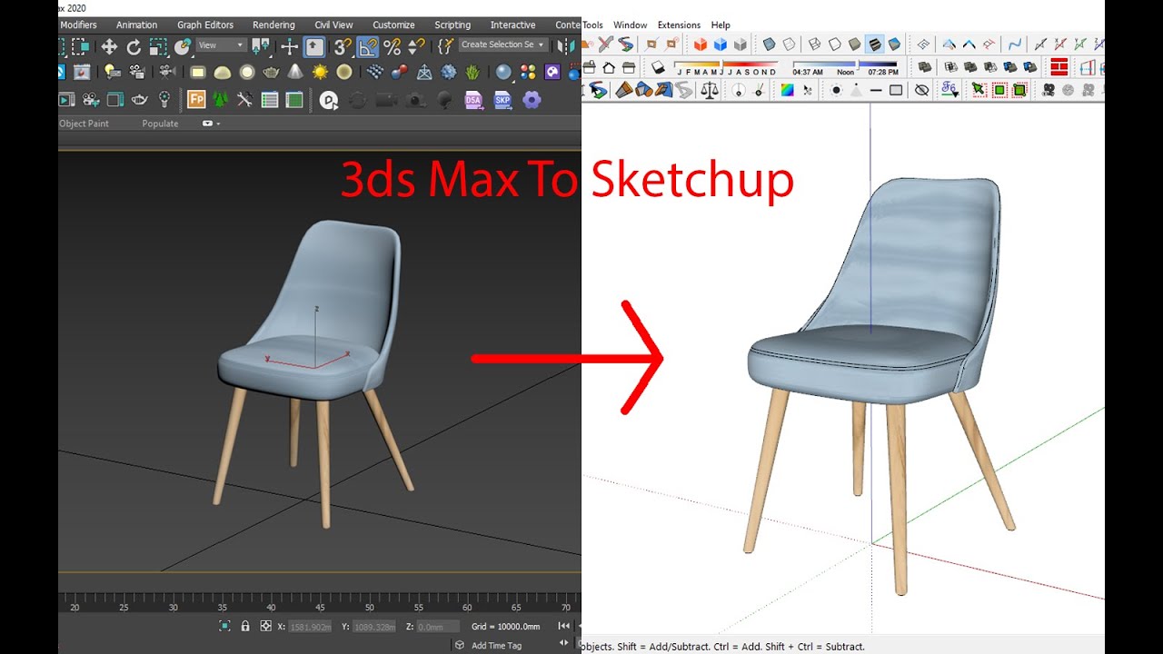Toggle the Angle Snap button

[x=368, y=46]
